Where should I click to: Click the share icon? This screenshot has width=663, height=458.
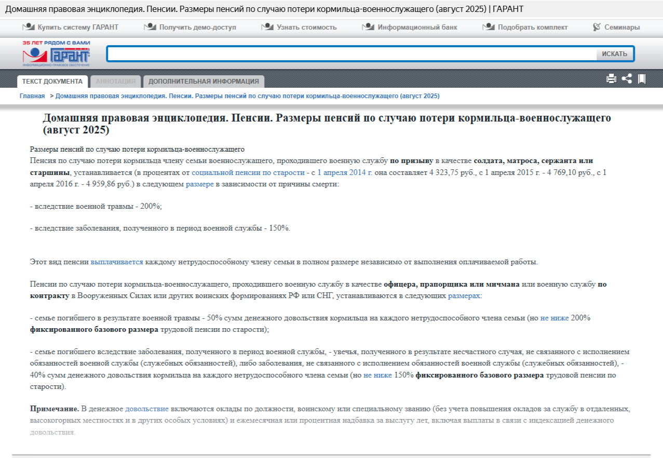pyautogui.click(x=627, y=79)
